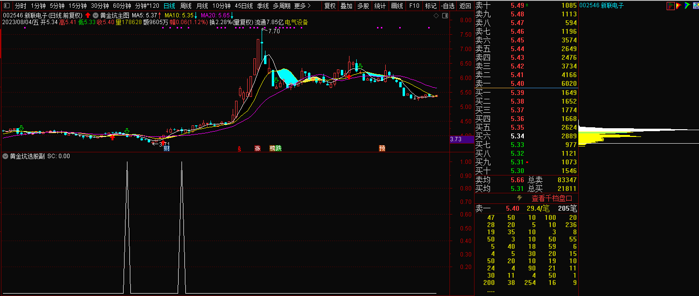Select the 10分钟 period tab

[222, 6]
